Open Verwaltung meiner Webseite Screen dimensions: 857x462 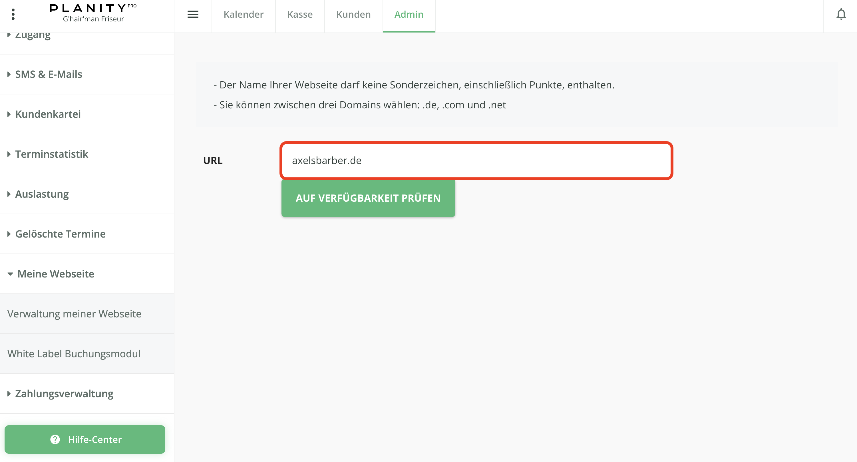[x=74, y=313]
